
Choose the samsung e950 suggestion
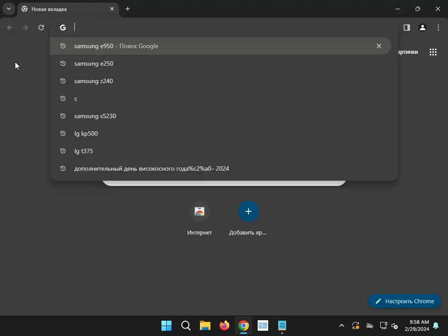220,46
